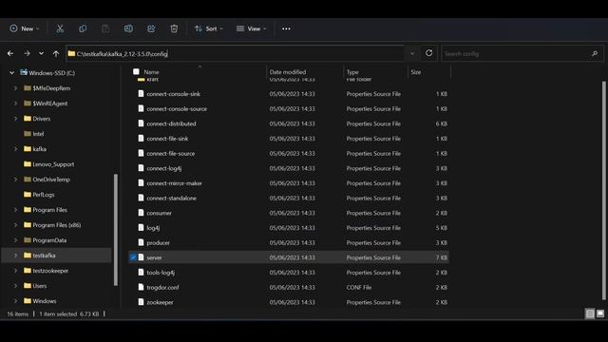Screen dimensions: 608x342
Task: Select $WinREAgent folder in tree
Action: [x=50, y=104]
